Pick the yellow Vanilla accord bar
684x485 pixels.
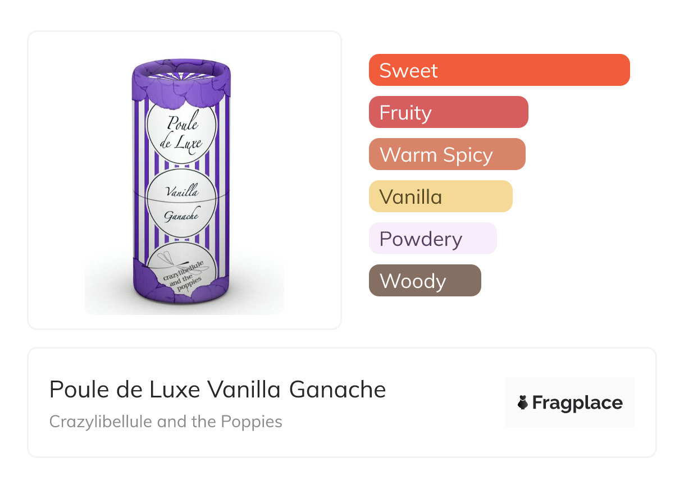click(x=440, y=196)
